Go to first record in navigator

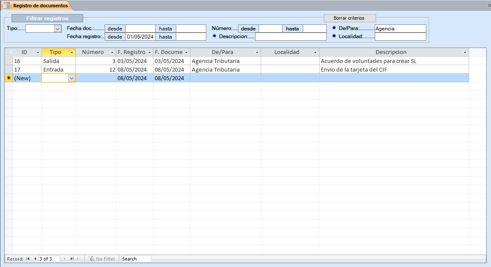point(28,259)
